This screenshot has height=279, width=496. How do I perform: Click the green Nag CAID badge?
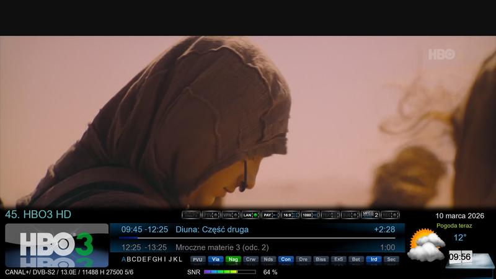coord(233,260)
